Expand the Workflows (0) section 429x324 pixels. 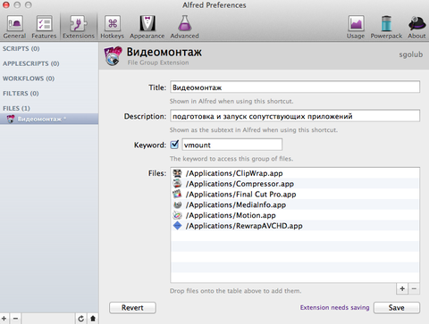(29, 79)
